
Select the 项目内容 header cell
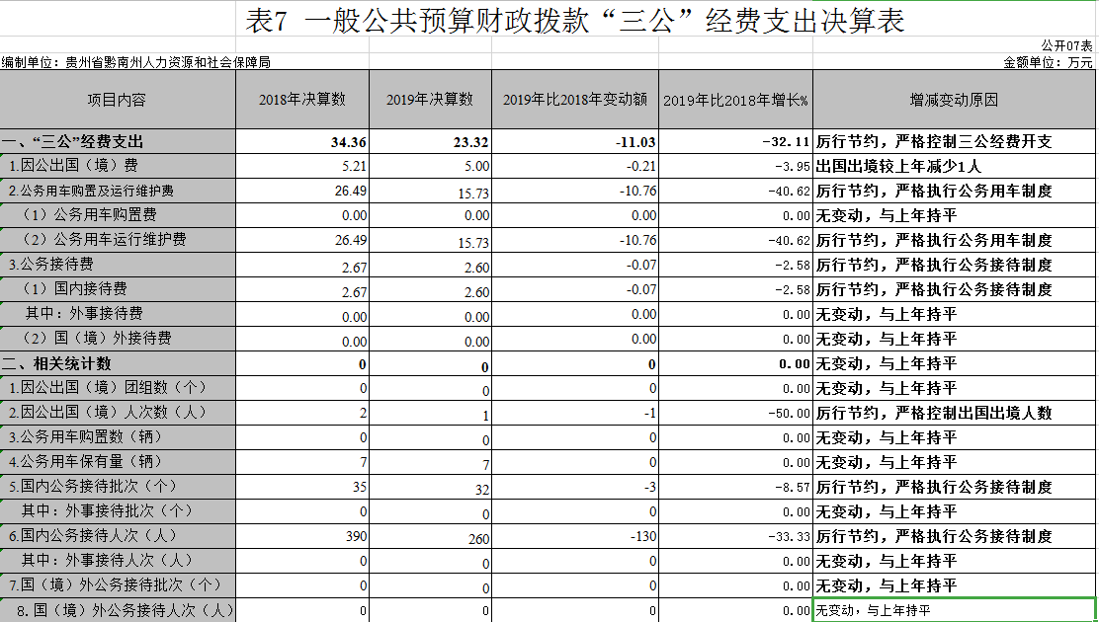point(117,100)
